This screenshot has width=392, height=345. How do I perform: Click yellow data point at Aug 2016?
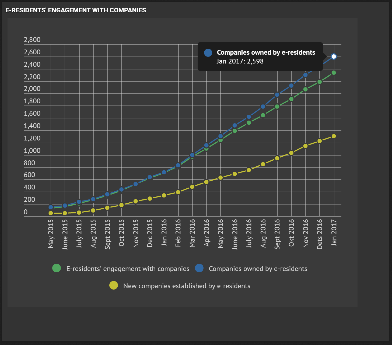263,164
